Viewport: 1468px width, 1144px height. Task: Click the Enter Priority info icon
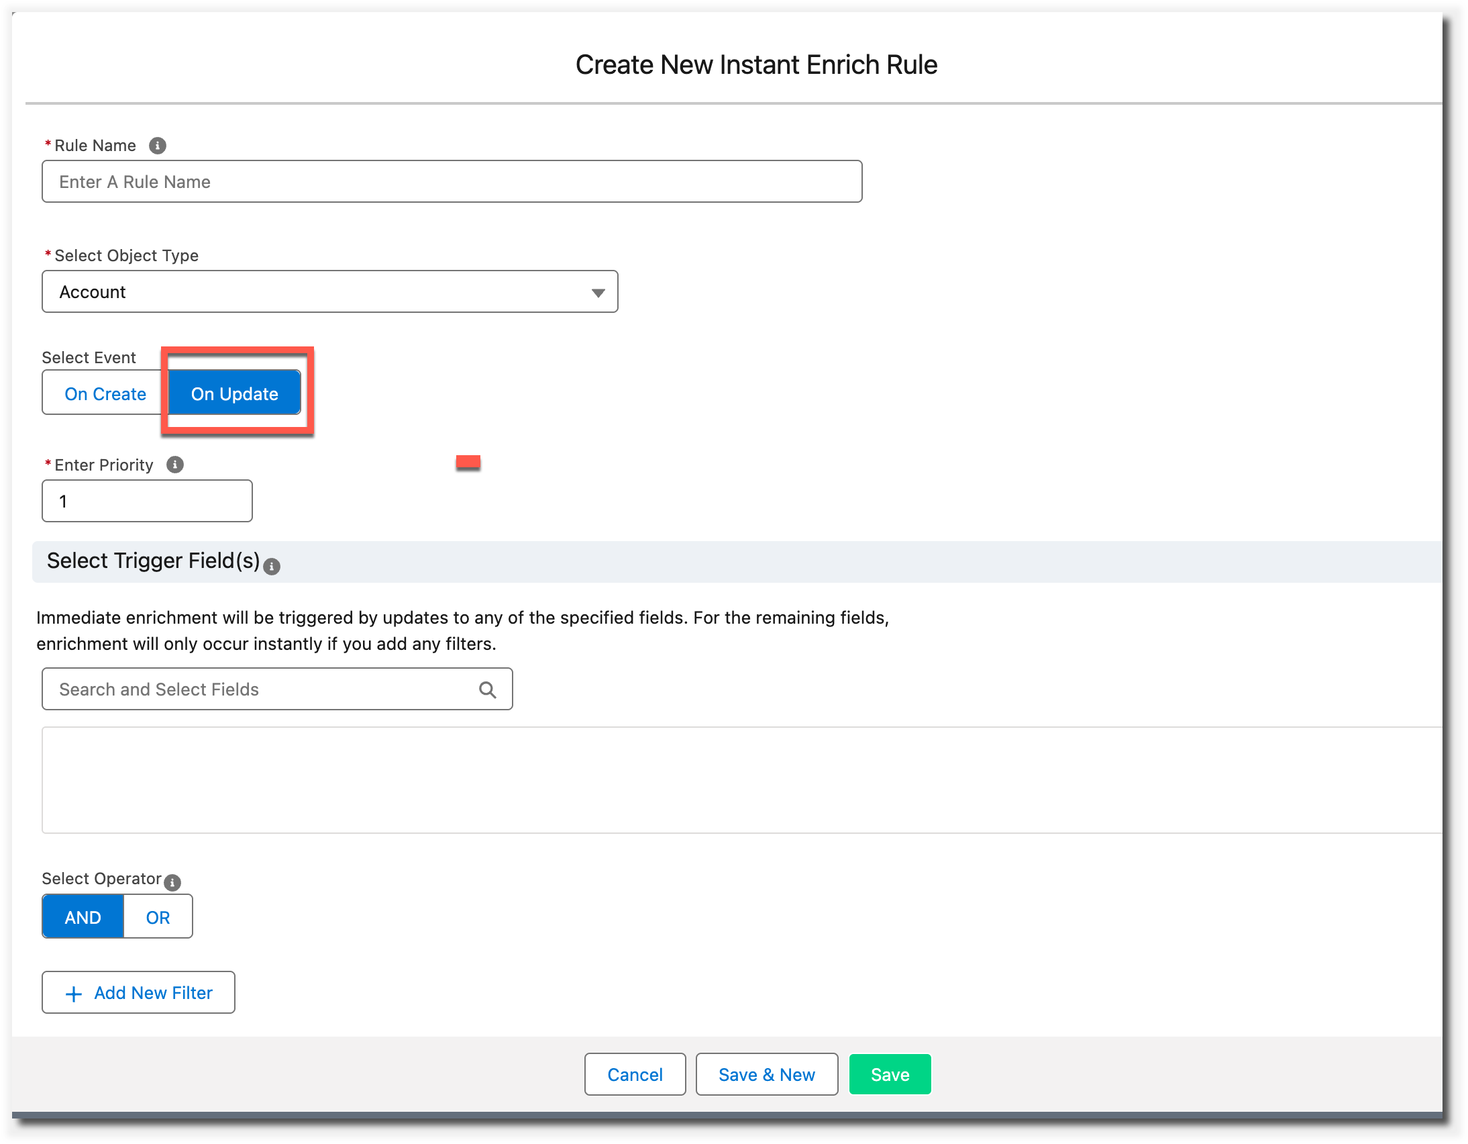click(174, 465)
